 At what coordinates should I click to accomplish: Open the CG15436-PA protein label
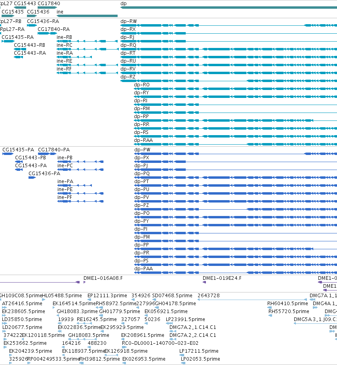pos(44,174)
